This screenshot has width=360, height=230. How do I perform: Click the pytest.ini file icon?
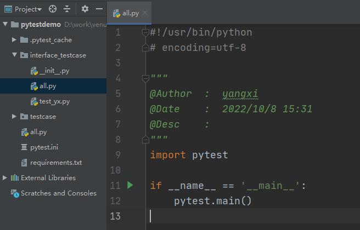tap(24, 147)
